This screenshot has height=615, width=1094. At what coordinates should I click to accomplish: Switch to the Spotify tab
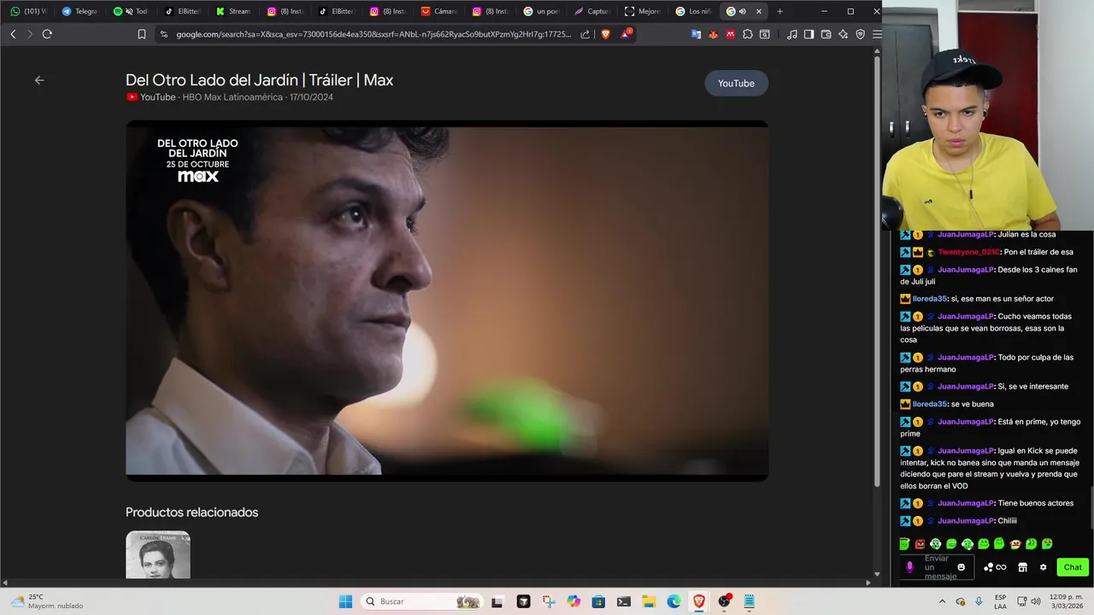pyautogui.click(x=130, y=11)
